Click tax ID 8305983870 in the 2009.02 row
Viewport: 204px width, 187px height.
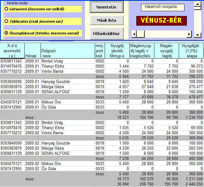(x=11, y=148)
